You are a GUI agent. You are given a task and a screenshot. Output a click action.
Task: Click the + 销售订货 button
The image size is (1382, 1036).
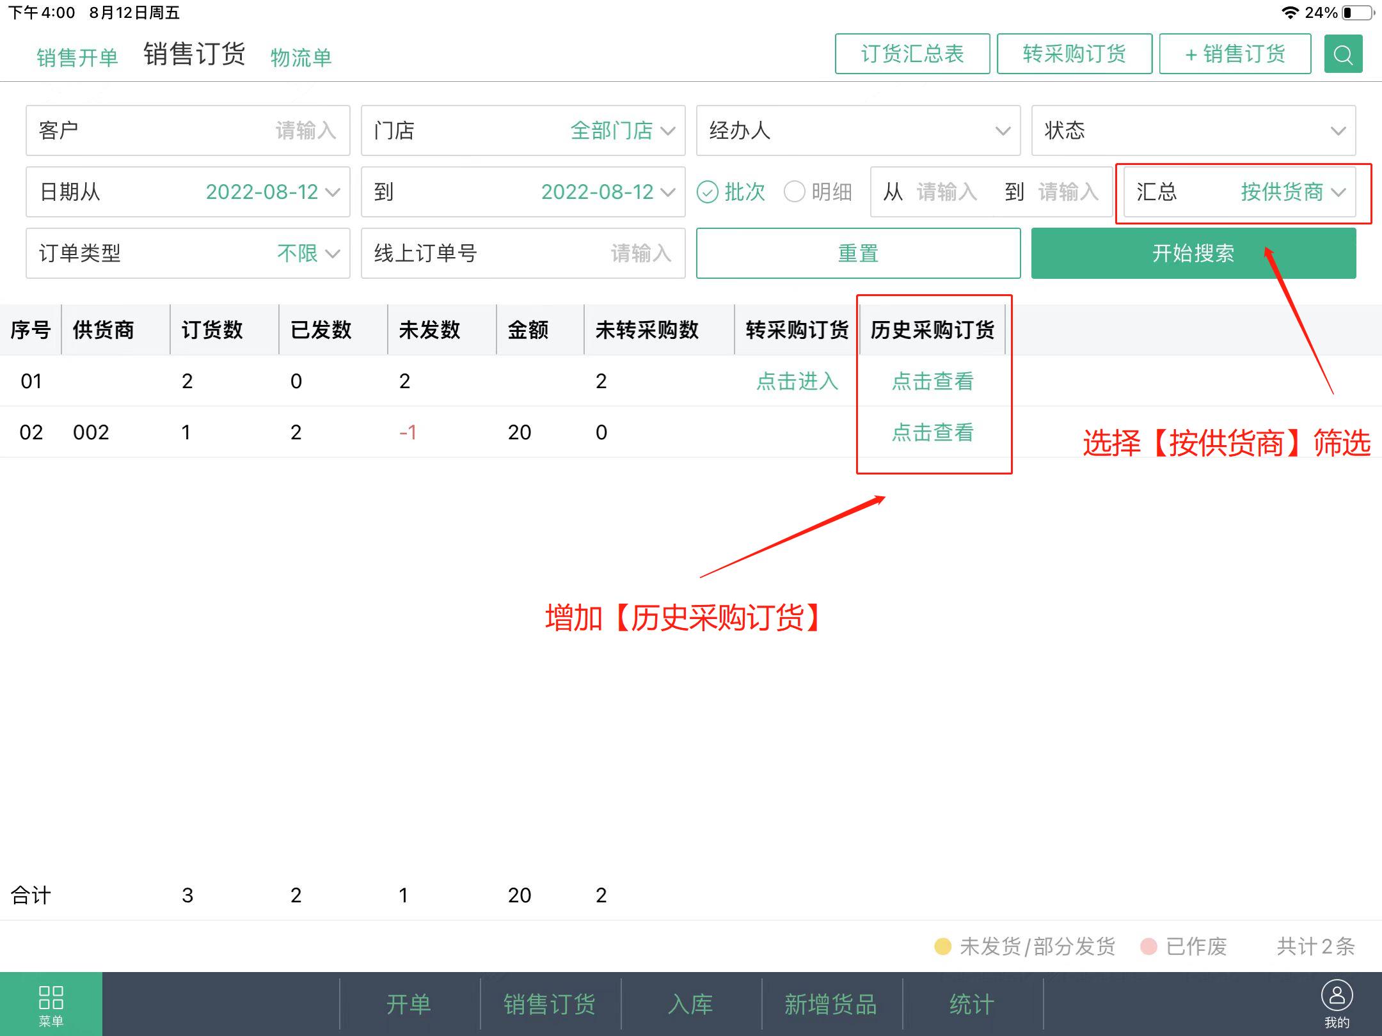[1235, 54]
